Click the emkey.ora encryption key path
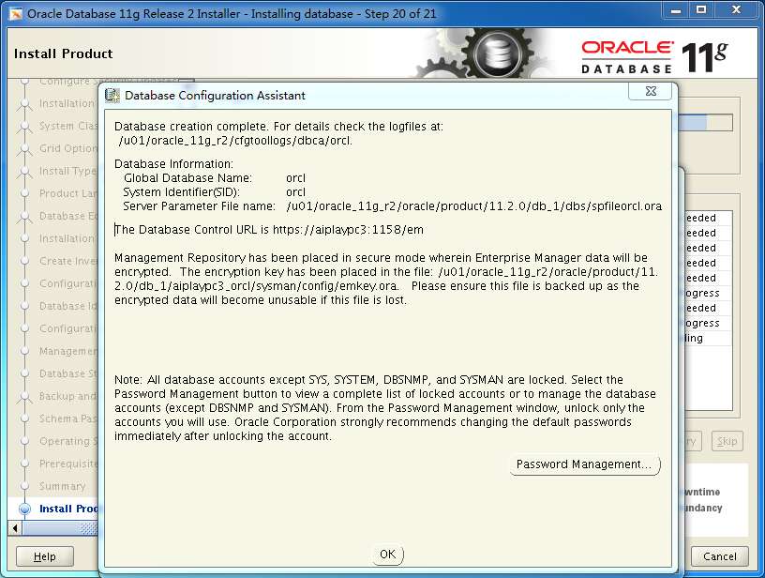This screenshot has height=578, width=765. [385, 279]
